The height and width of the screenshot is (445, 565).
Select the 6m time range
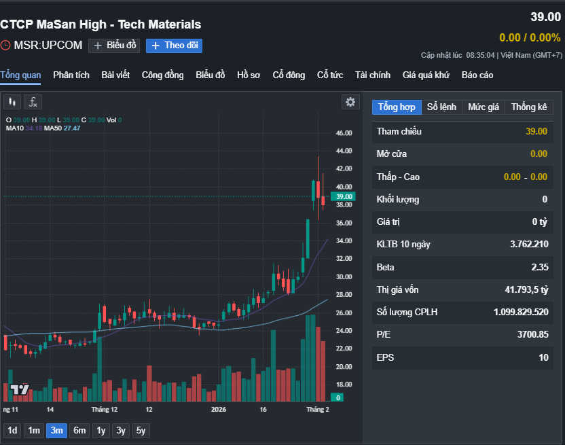[x=79, y=431]
